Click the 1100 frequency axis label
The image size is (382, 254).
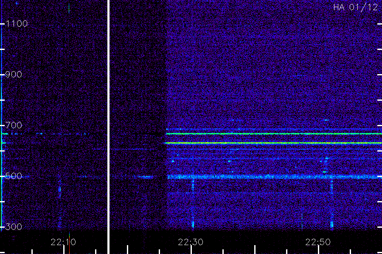pos(17,24)
